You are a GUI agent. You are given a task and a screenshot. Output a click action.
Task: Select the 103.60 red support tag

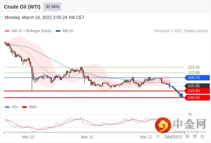coord(197,91)
